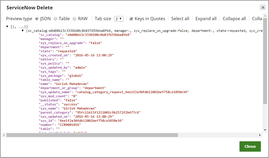Click the "sys_created_on" date value
The width and height of the screenshot is (269, 158).
[93, 55]
